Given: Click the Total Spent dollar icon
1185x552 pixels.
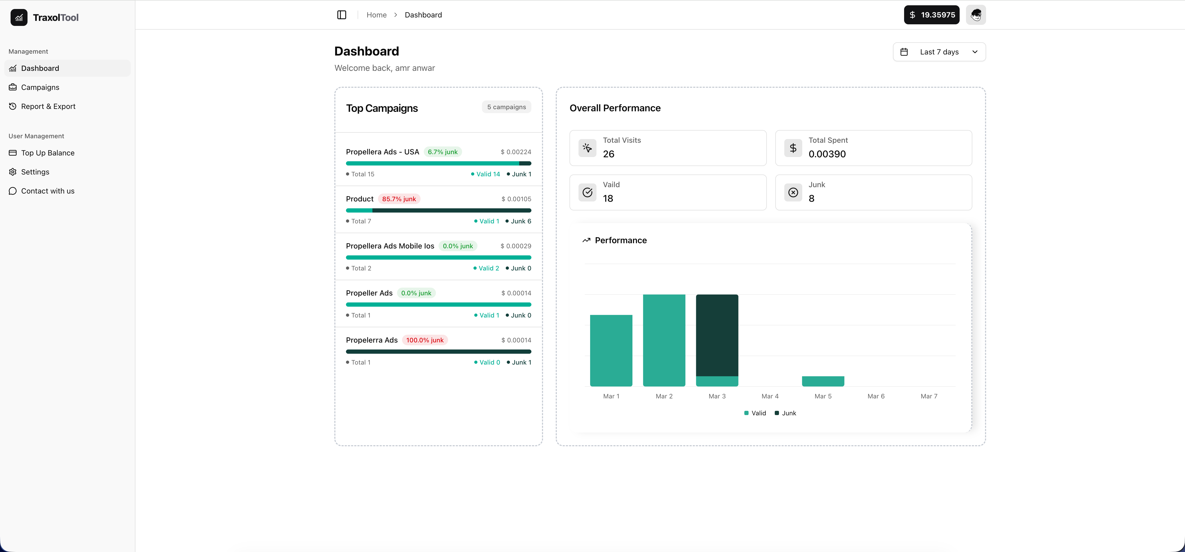Looking at the screenshot, I should click(793, 148).
